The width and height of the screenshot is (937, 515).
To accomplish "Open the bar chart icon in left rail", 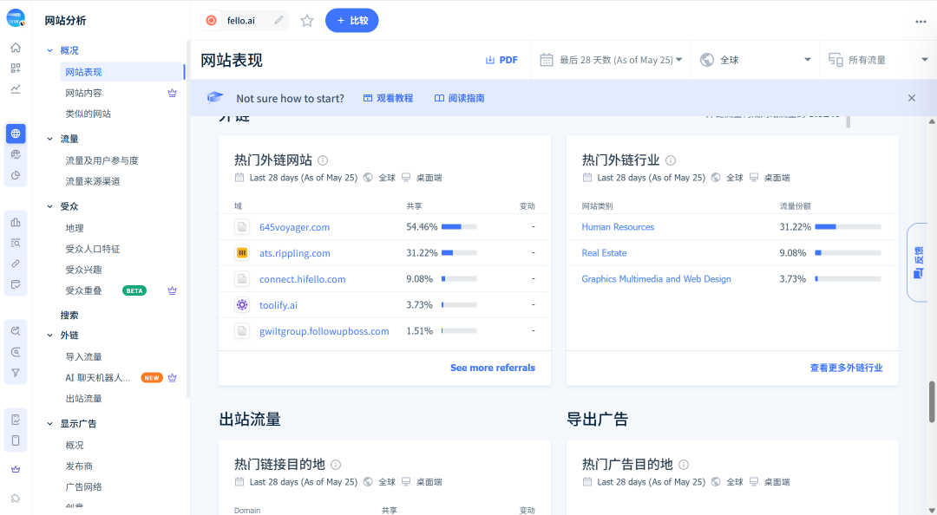I will coord(16,222).
